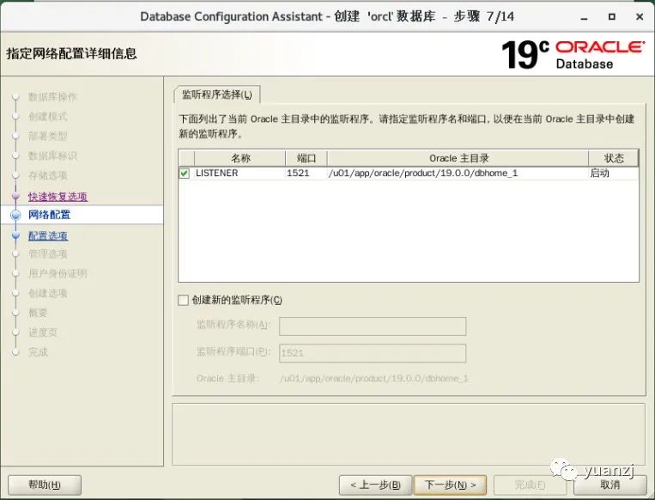The width and height of the screenshot is (655, 500).
Task: Select the 网络配置 step in sidebar
Action: pyautogui.click(x=49, y=215)
